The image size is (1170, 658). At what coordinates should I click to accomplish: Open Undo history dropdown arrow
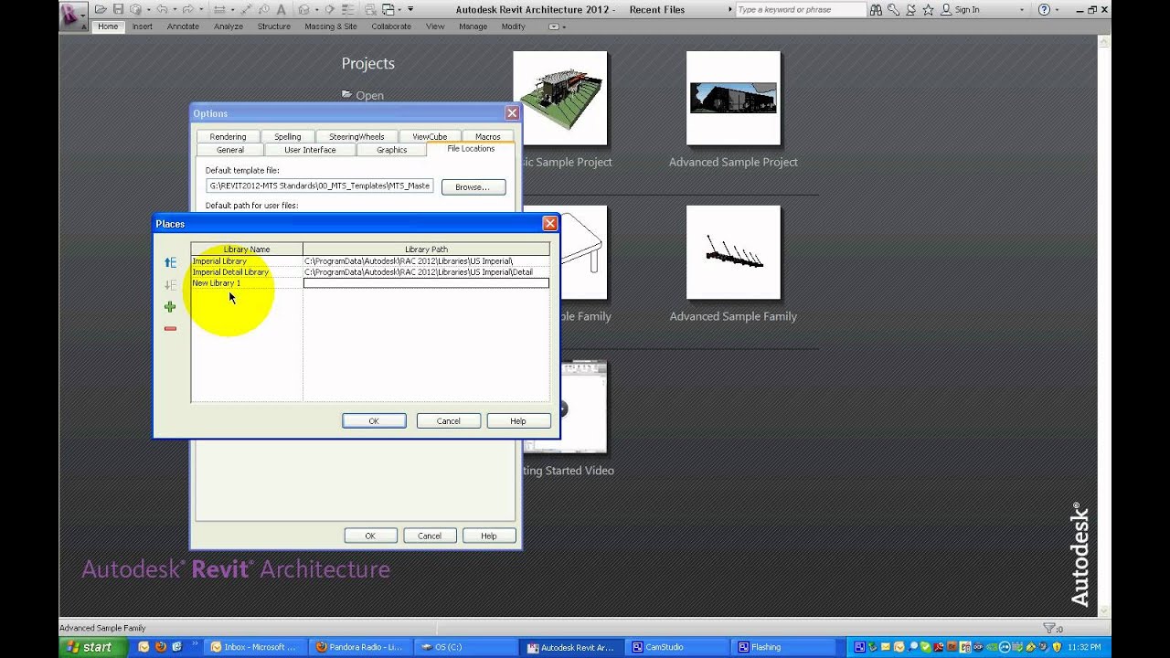point(175,9)
